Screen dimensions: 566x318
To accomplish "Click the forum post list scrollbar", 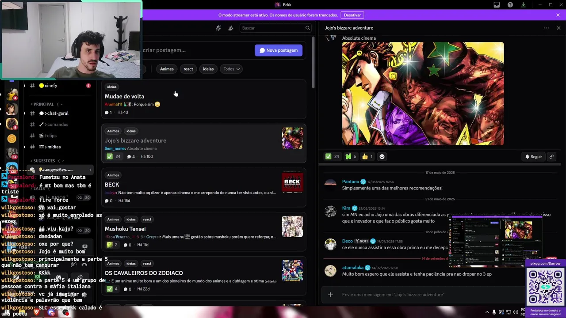I will tap(313, 62).
